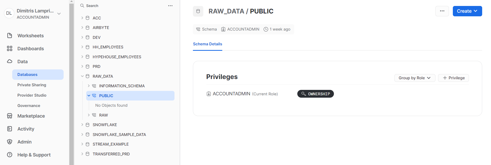The height and width of the screenshot is (165, 491).
Task: Open the Create dropdown button
Action: 467,11
